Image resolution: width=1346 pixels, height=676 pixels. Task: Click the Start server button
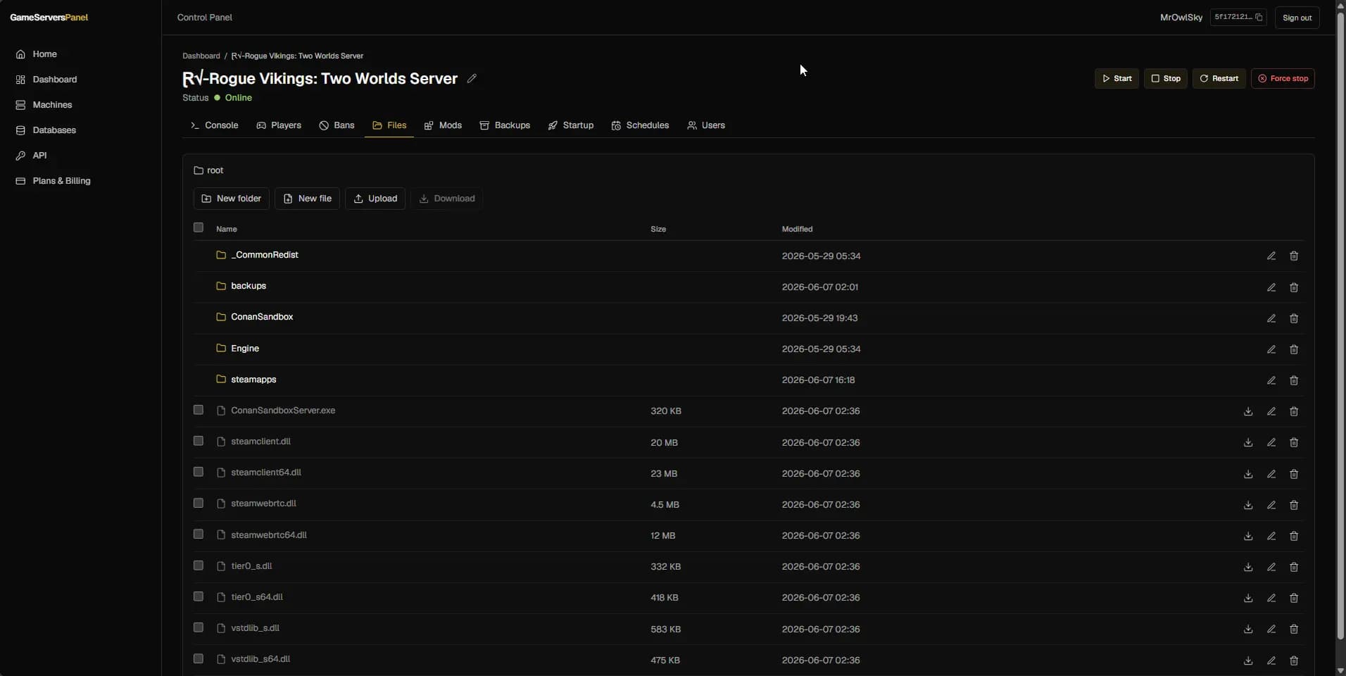tap(1117, 78)
